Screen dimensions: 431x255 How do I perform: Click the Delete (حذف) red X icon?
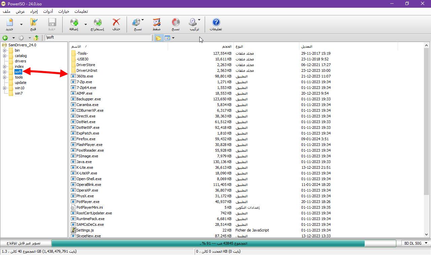coord(116,22)
